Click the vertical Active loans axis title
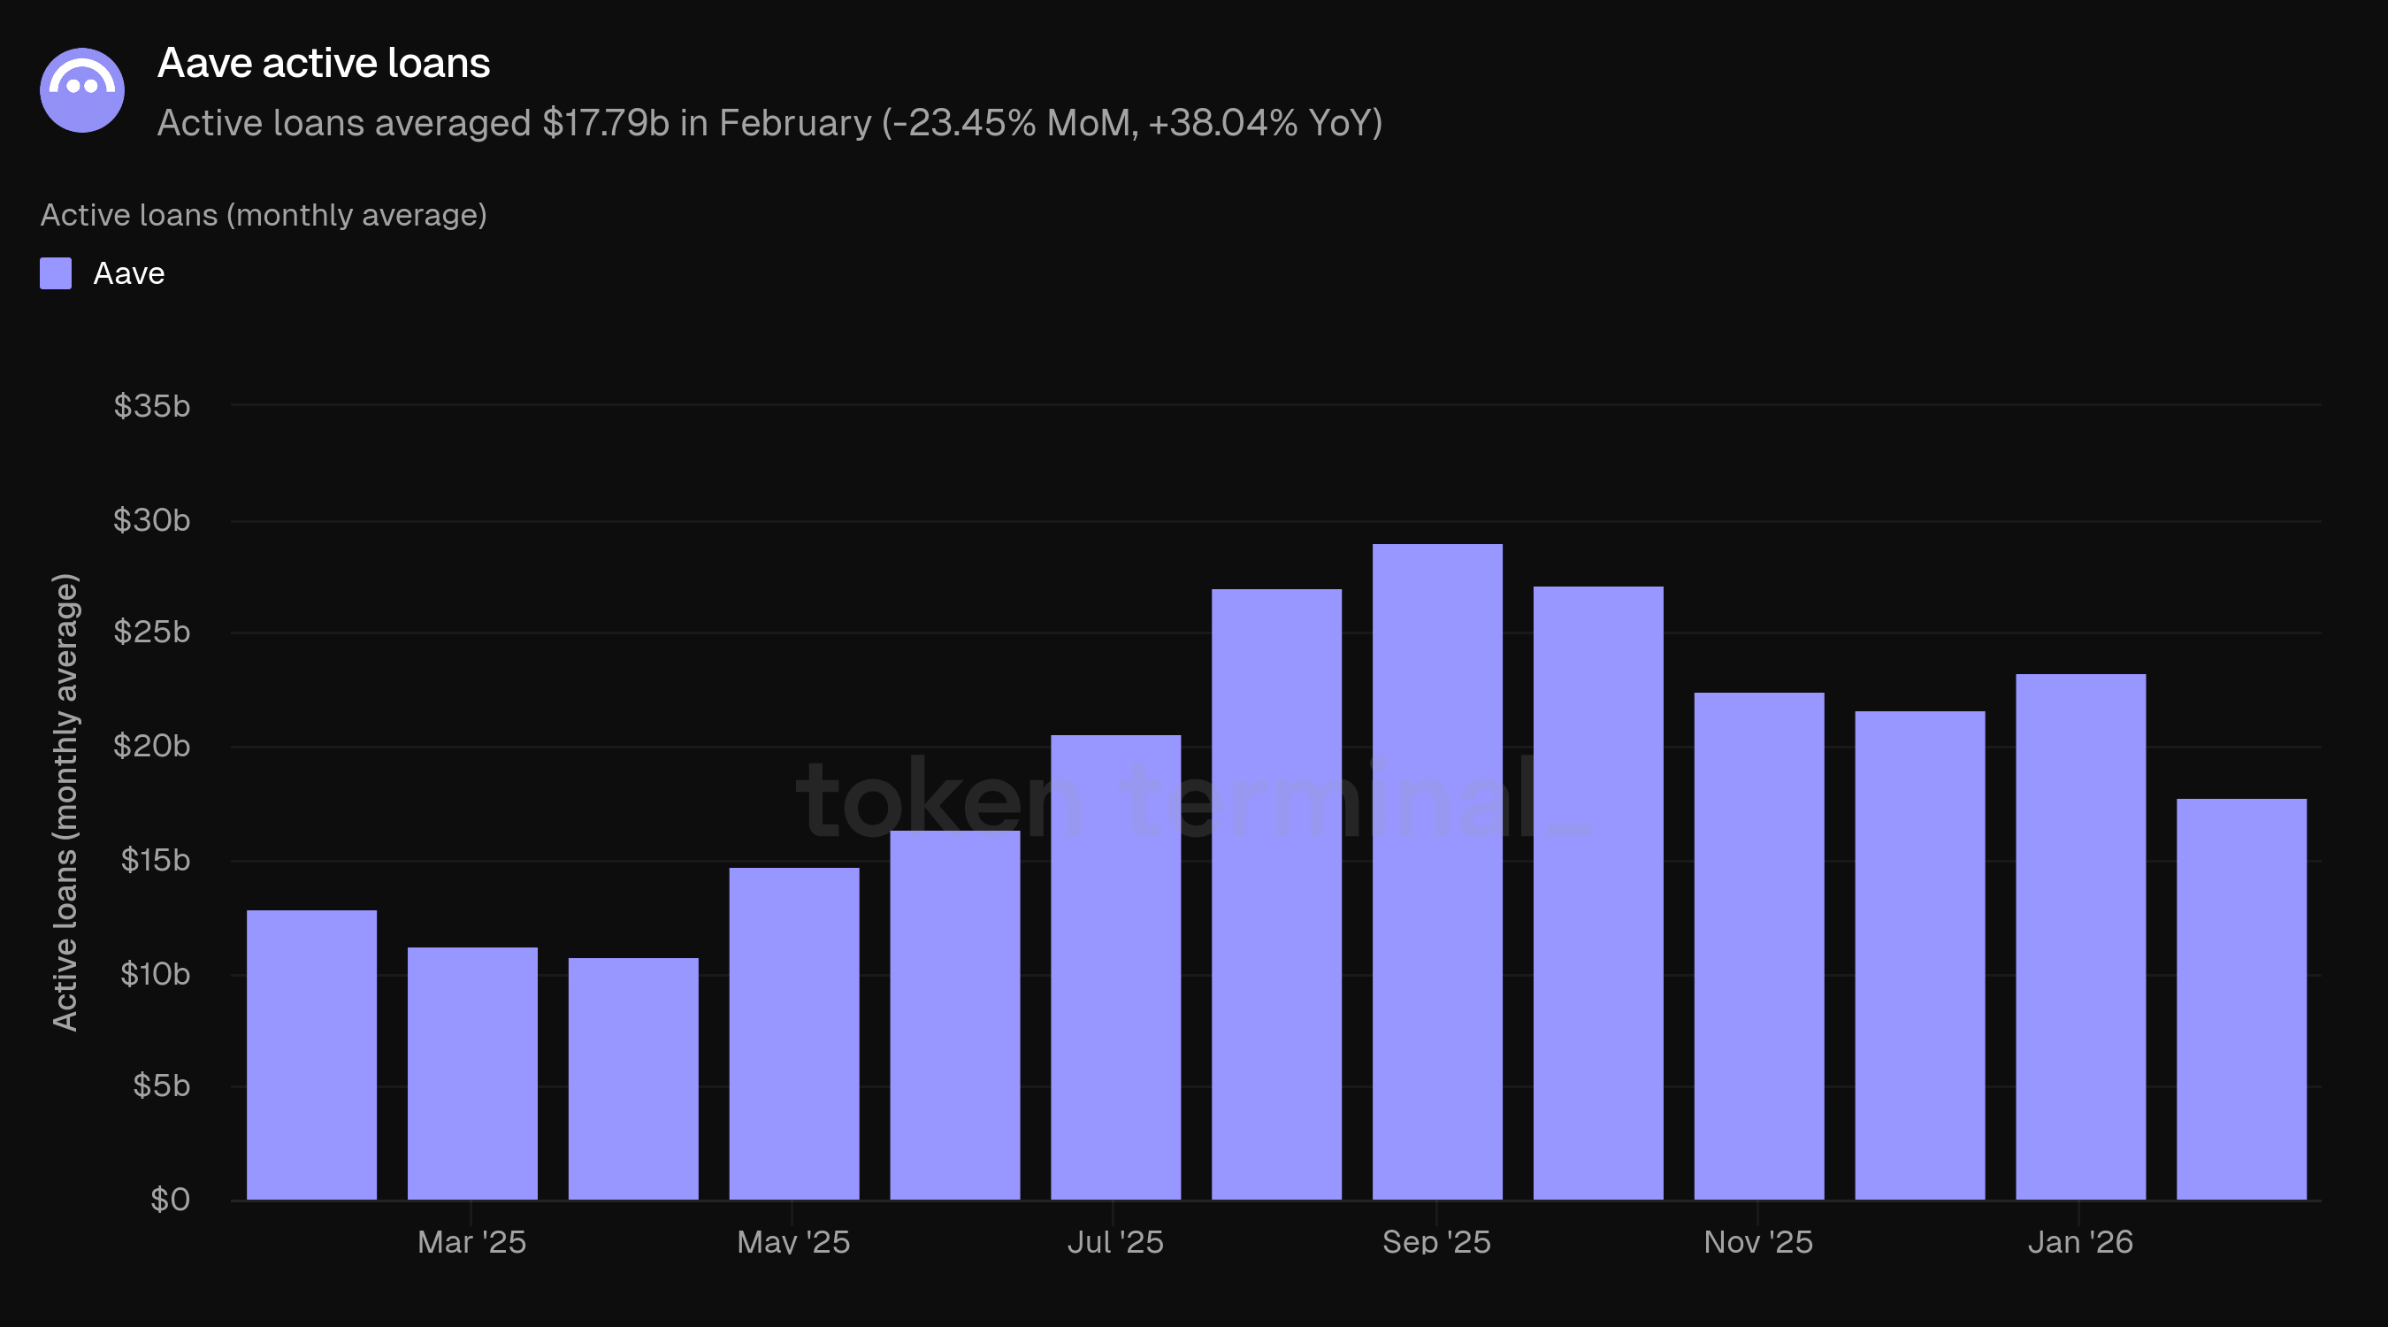This screenshot has height=1327, width=2388. tap(65, 802)
